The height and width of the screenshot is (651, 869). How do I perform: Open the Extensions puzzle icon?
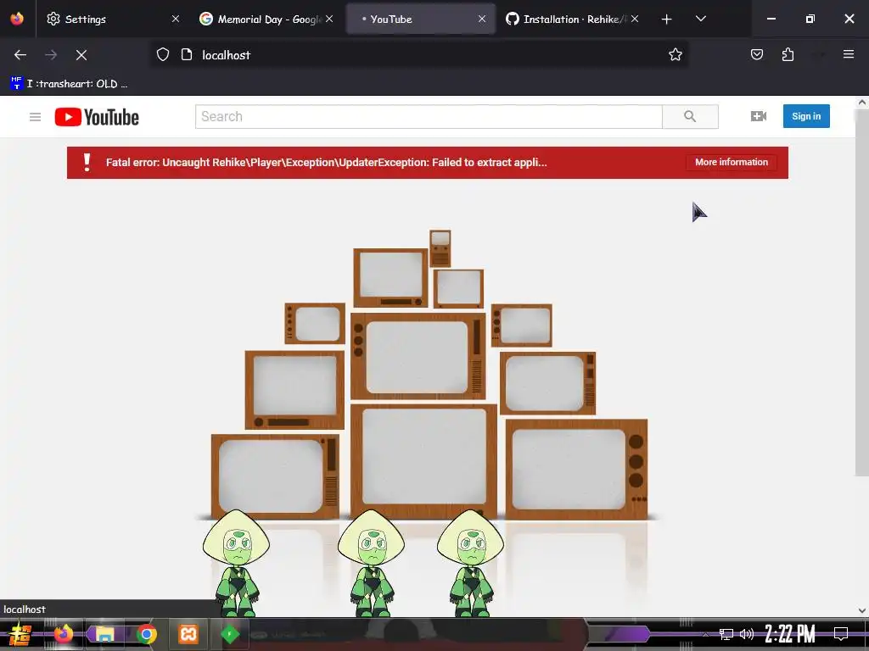click(x=788, y=54)
